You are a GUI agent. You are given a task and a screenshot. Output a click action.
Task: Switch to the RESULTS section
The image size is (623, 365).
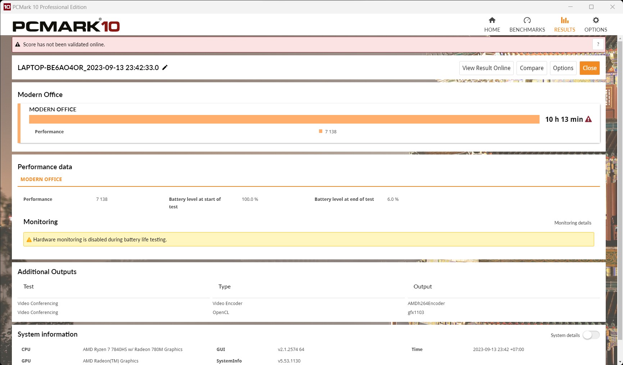click(x=564, y=24)
